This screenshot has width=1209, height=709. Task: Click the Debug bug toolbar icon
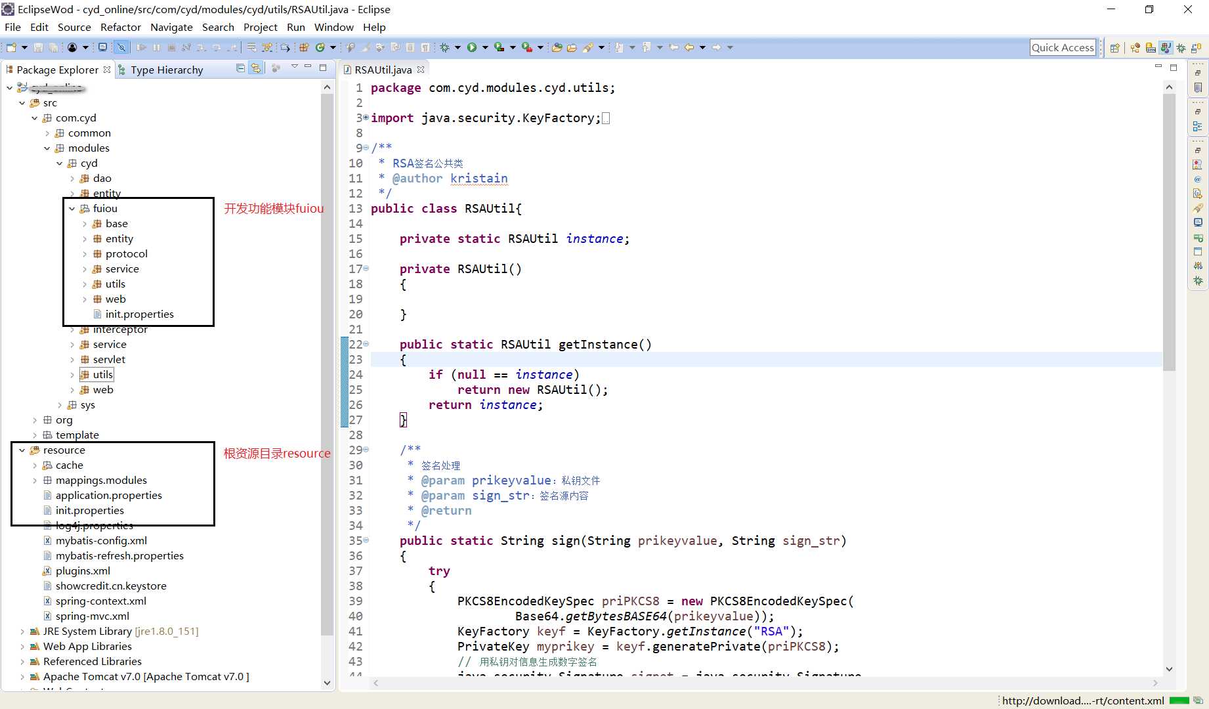[x=445, y=47]
